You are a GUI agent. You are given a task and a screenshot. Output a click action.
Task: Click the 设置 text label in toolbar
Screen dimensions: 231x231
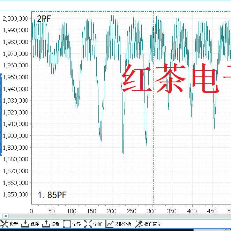[x=14, y=224]
